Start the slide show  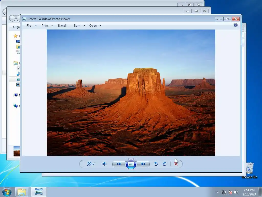tap(131, 164)
